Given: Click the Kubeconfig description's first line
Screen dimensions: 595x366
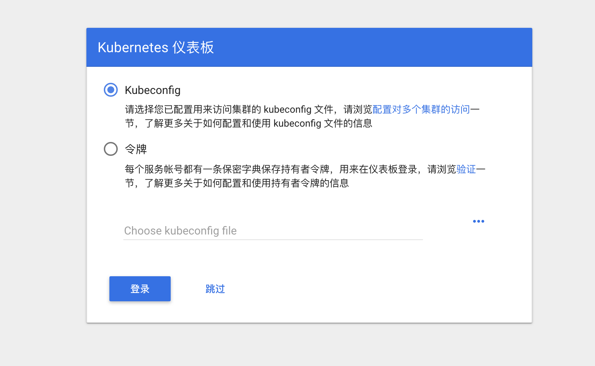Looking at the screenshot, I should point(302,110).
